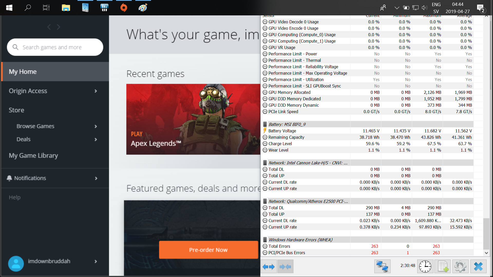Open the People icon in tray
Image resolution: width=493 pixels, height=277 pixels.
[383, 8]
